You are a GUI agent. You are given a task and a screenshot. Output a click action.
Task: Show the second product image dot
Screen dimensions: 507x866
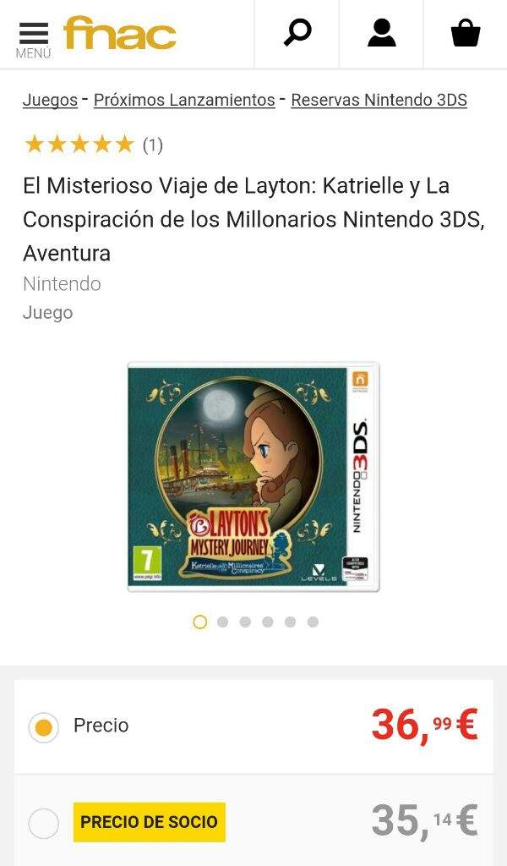(x=223, y=622)
